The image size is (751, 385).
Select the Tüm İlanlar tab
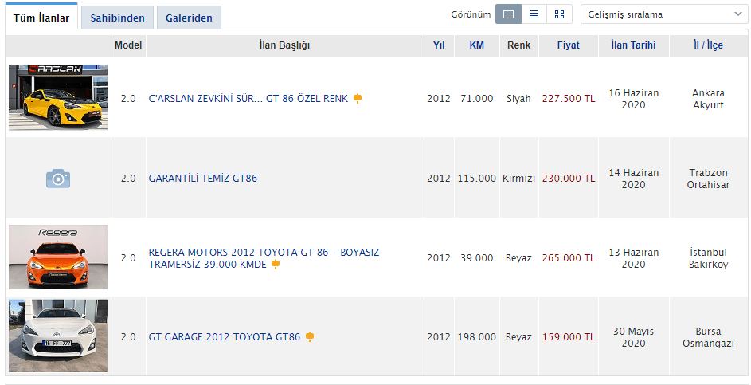pyautogui.click(x=41, y=18)
